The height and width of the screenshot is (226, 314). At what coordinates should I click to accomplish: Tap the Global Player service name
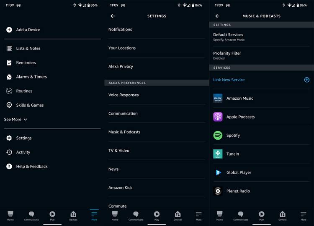tap(239, 173)
